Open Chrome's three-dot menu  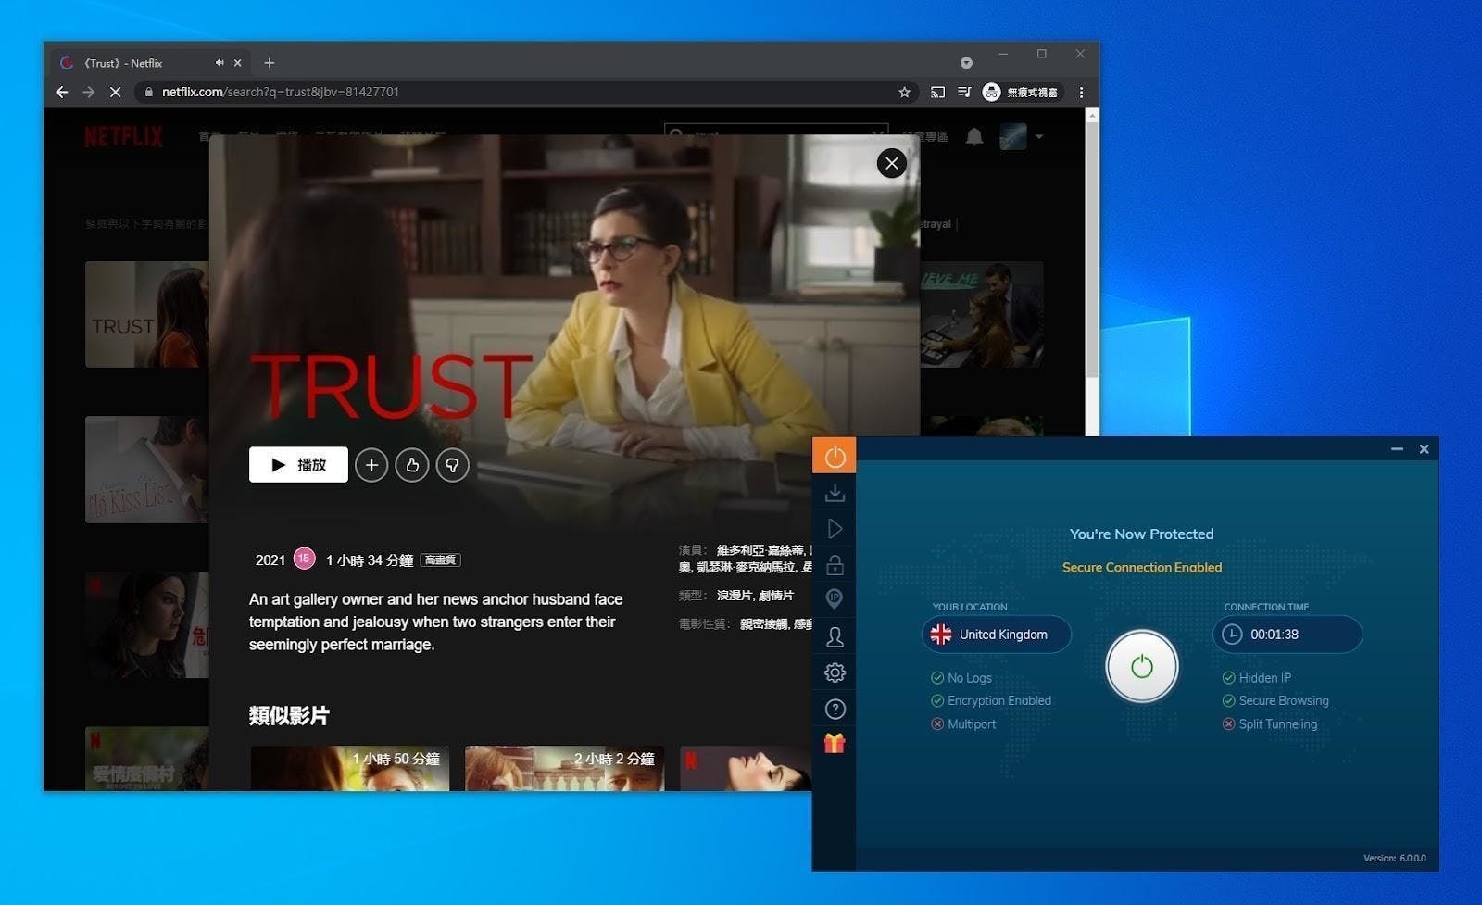[1081, 92]
